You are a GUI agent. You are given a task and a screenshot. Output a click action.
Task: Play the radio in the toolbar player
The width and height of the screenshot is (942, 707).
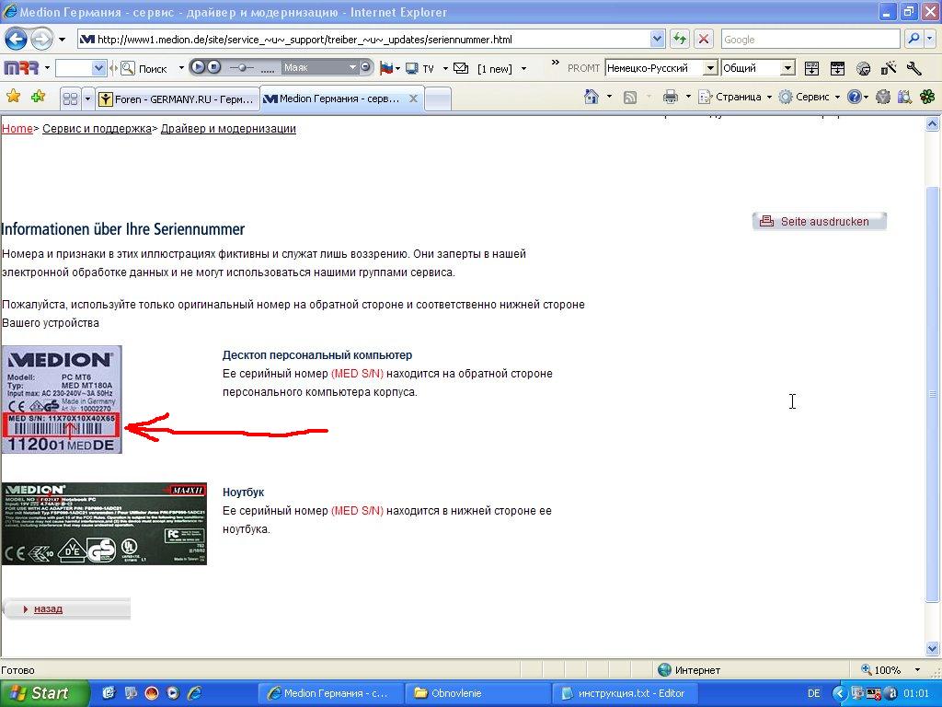pyautogui.click(x=199, y=67)
